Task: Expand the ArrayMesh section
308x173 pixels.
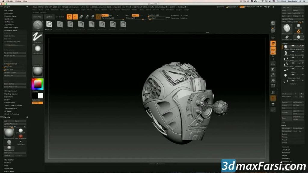Action: (287, 149)
